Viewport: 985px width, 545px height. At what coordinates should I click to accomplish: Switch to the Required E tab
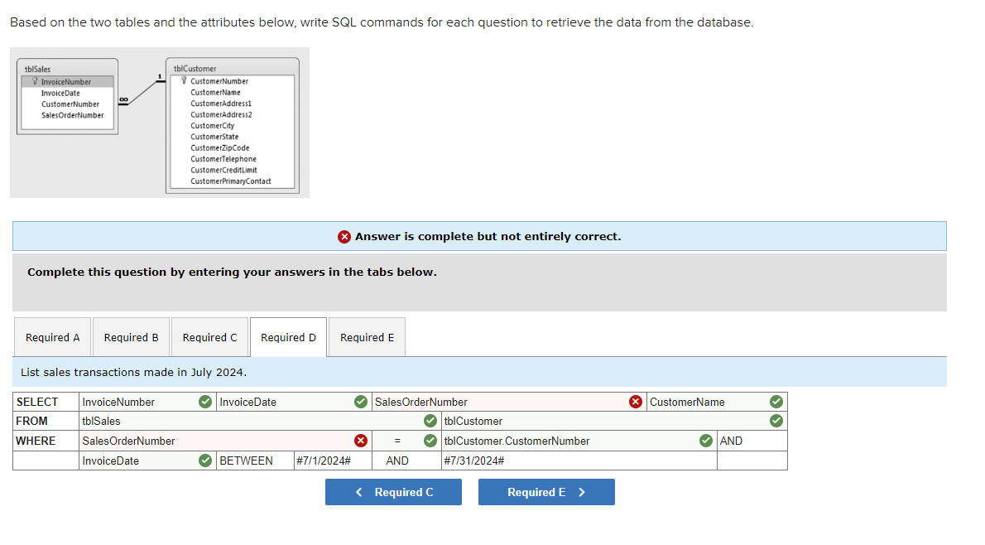[x=367, y=338]
